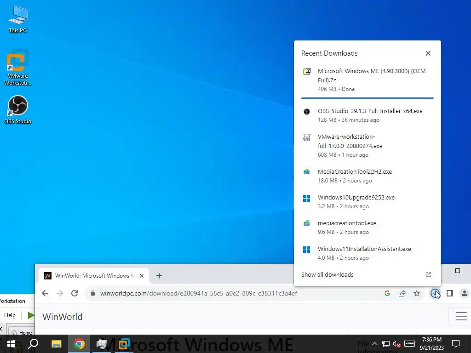Image resolution: width=471 pixels, height=353 pixels.
Task: Go forward in Chrome
Action: pos(60,293)
